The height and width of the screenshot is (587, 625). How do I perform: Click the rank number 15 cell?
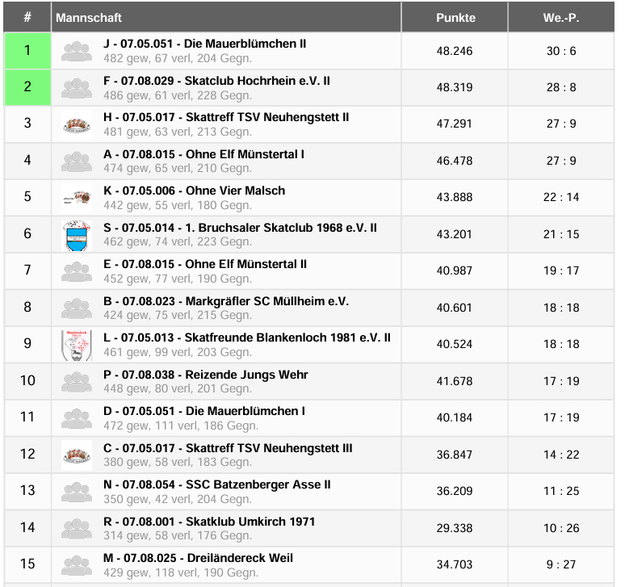tap(27, 564)
